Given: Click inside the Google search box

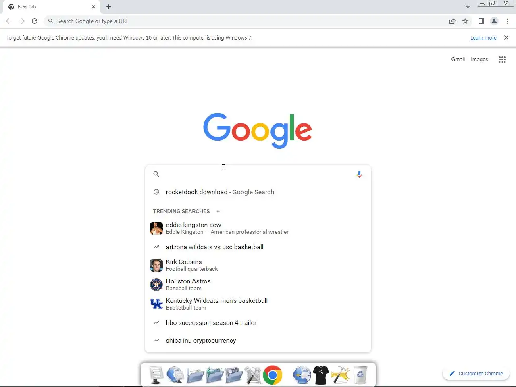Looking at the screenshot, I should [x=258, y=174].
